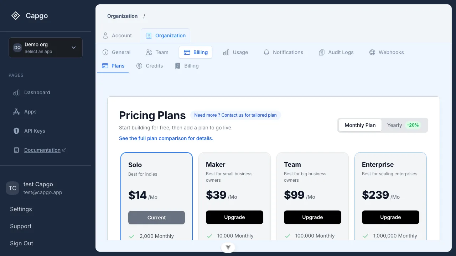Open the Apps icon in sidebar
Screen dimensions: 456x256
16,112
